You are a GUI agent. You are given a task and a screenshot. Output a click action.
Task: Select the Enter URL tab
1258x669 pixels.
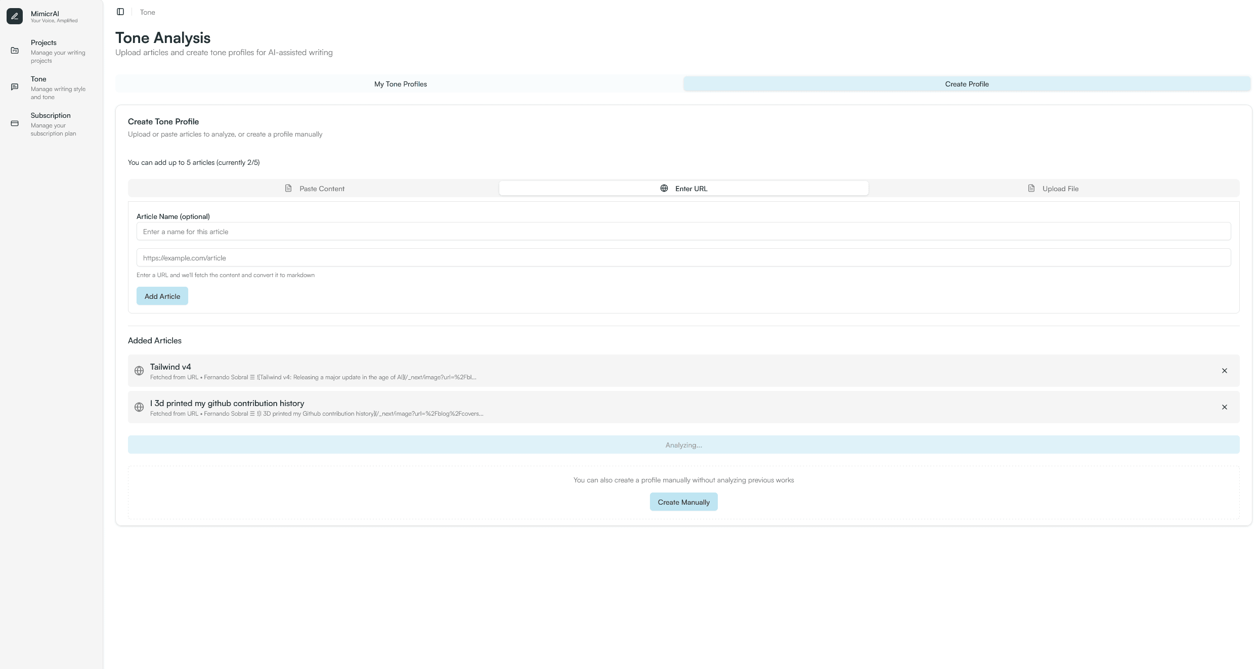coord(684,189)
